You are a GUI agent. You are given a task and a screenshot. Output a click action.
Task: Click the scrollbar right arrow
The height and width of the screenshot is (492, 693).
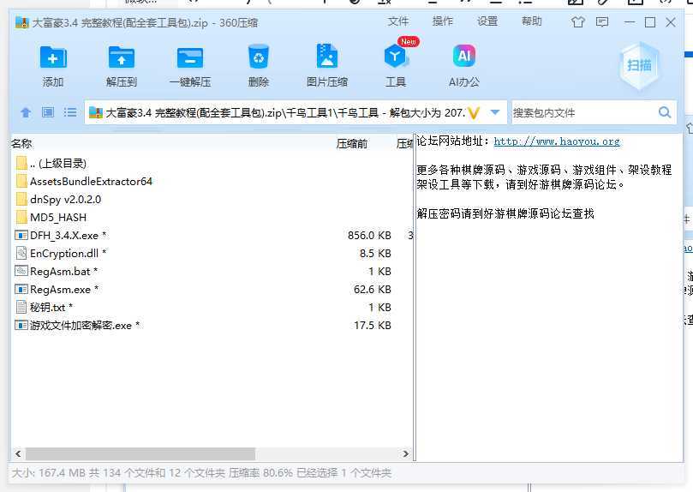(406, 453)
